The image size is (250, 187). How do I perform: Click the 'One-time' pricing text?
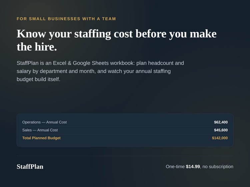pos(175,167)
